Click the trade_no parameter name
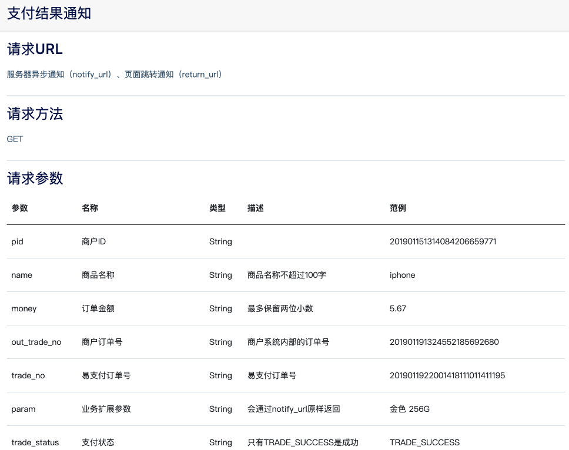The width and height of the screenshot is (569, 450). tap(28, 375)
